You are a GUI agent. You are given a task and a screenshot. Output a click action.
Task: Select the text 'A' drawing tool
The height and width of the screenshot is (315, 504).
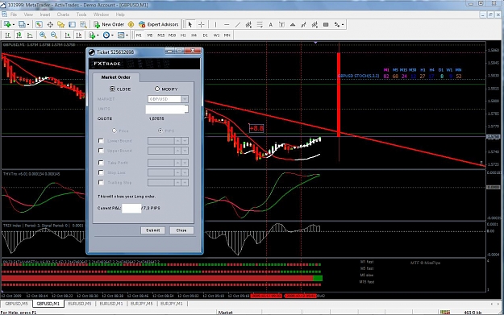tap(271, 24)
